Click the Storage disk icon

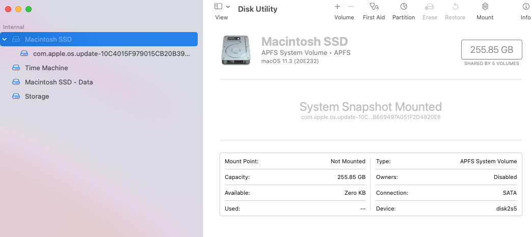(x=16, y=96)
